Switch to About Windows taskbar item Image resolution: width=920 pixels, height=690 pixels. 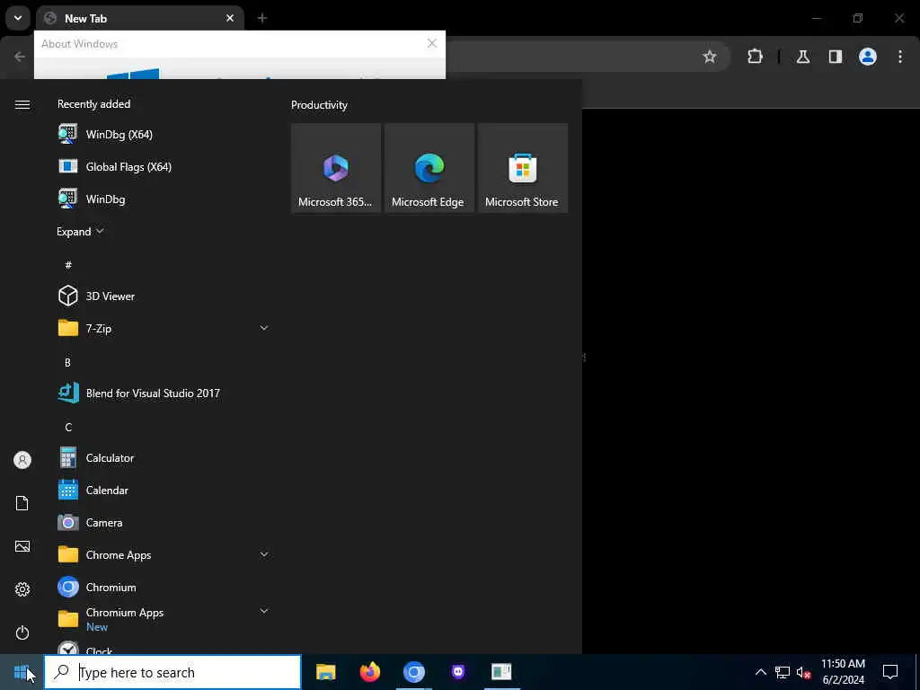coord(501,672)
